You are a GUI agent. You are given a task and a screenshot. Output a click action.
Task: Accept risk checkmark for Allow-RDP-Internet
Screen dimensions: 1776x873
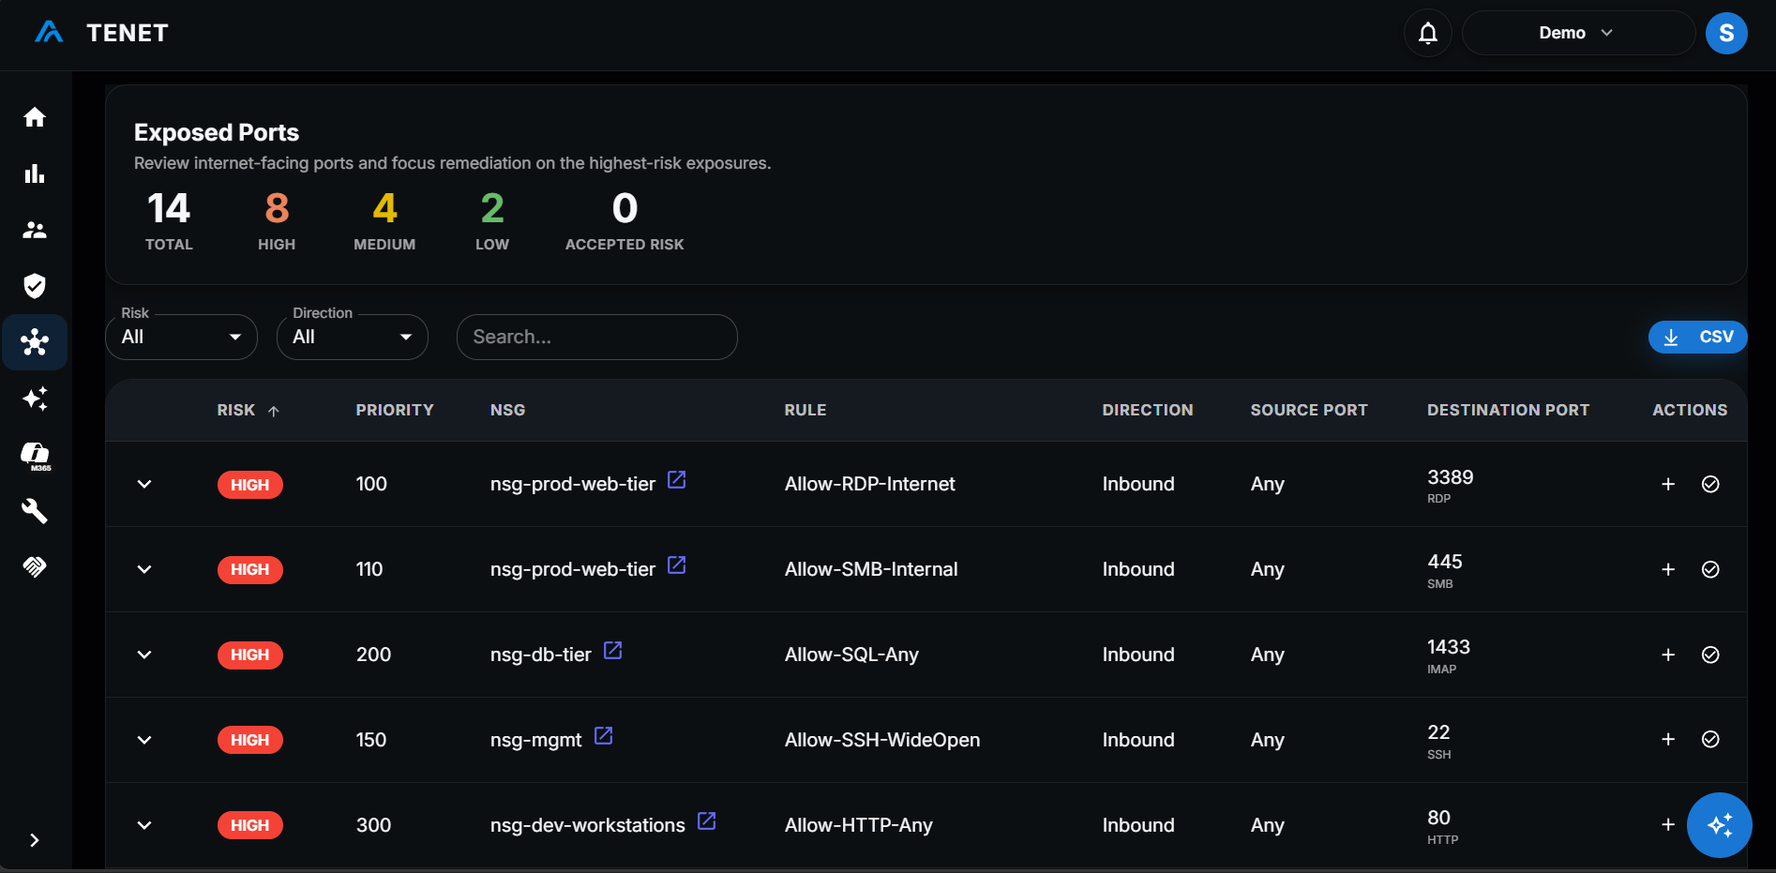tap(1710, 484)
